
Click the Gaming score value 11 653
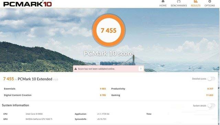(210, 95)
